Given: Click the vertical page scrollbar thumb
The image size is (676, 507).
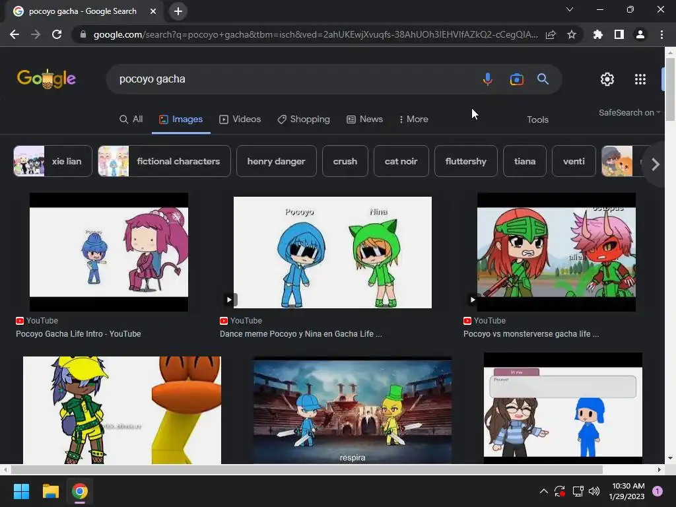Looking at the screenshot, I should (x=670, y=89).
